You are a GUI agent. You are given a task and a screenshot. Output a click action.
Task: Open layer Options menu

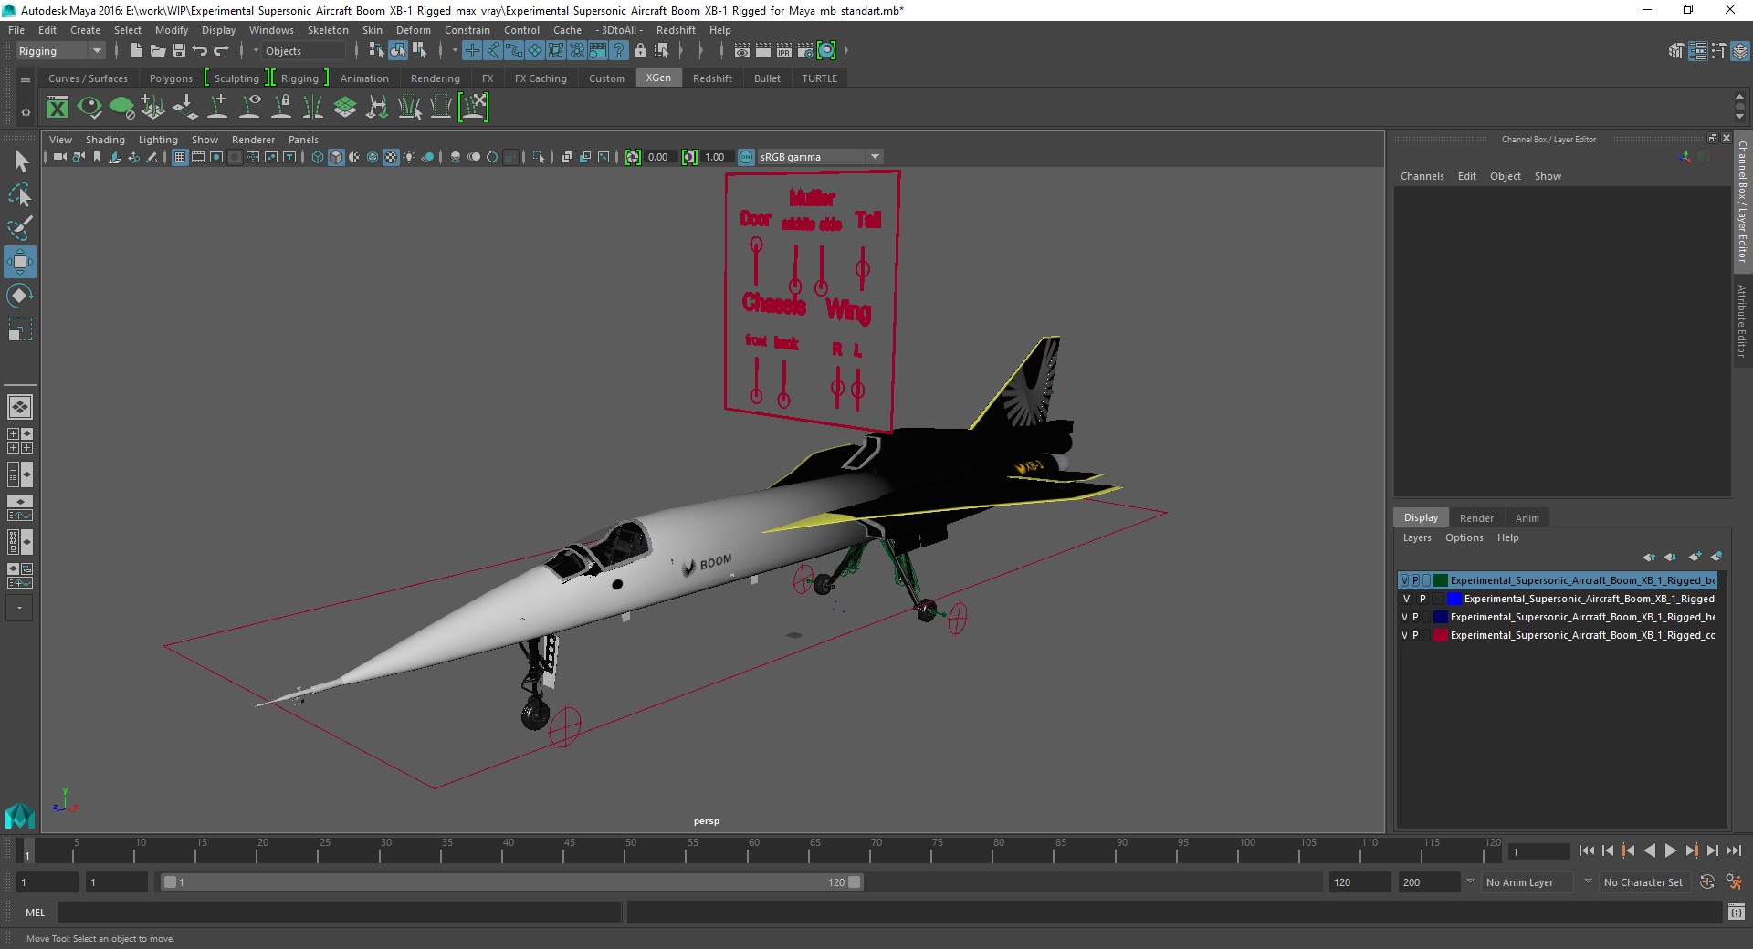[x=1464, y=537]
